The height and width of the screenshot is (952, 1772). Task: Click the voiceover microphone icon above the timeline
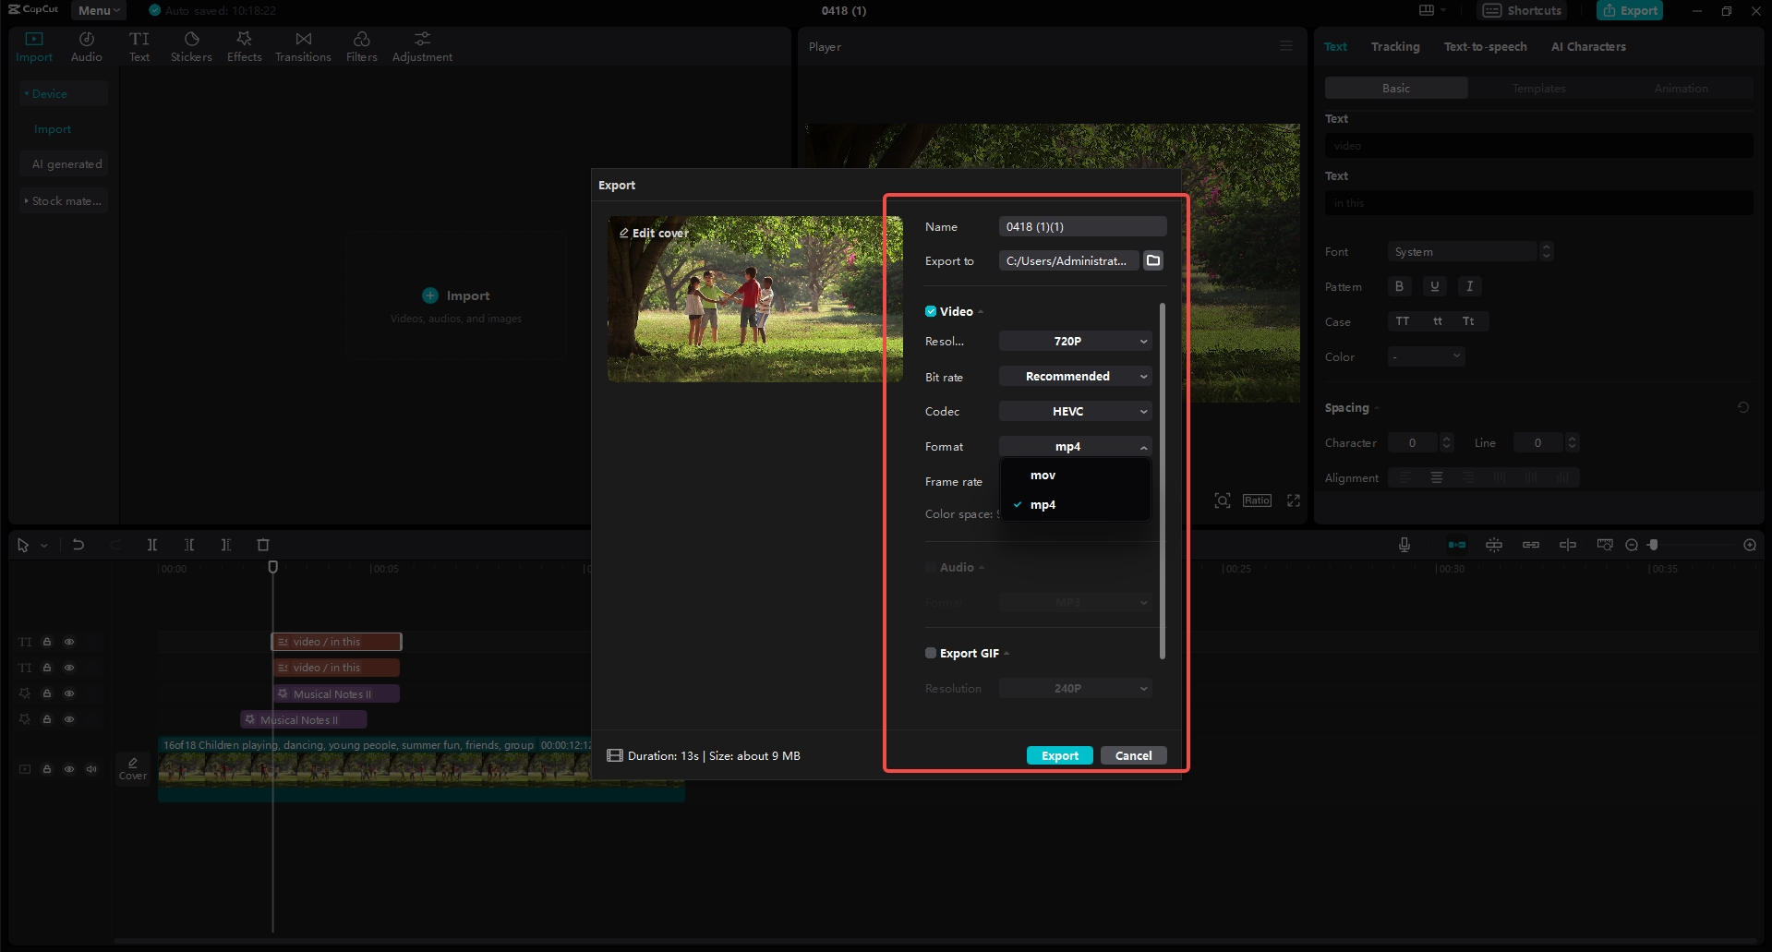tap(1404, 545)
